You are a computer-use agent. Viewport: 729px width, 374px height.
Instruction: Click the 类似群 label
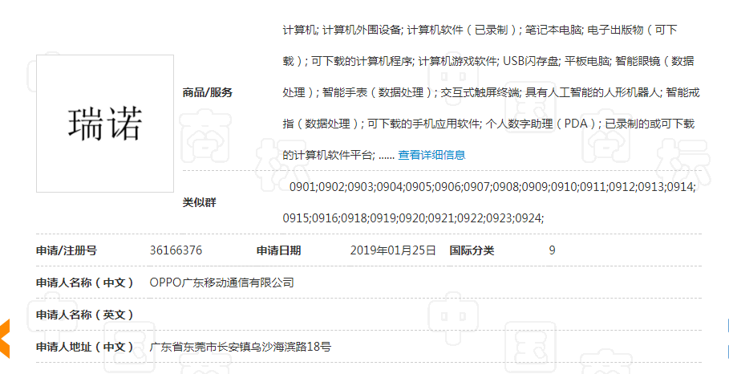tap(200, 202)
